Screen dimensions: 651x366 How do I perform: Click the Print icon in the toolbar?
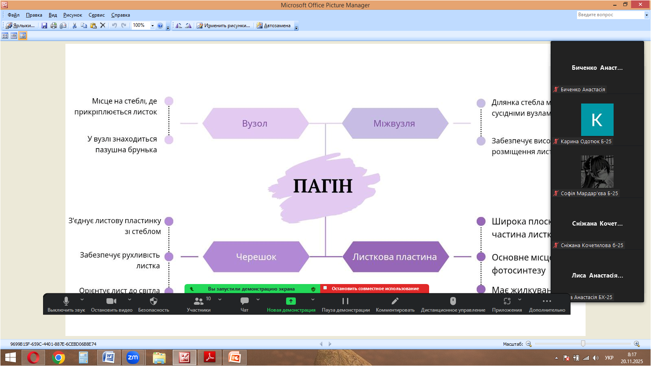(x=54, y=26)
